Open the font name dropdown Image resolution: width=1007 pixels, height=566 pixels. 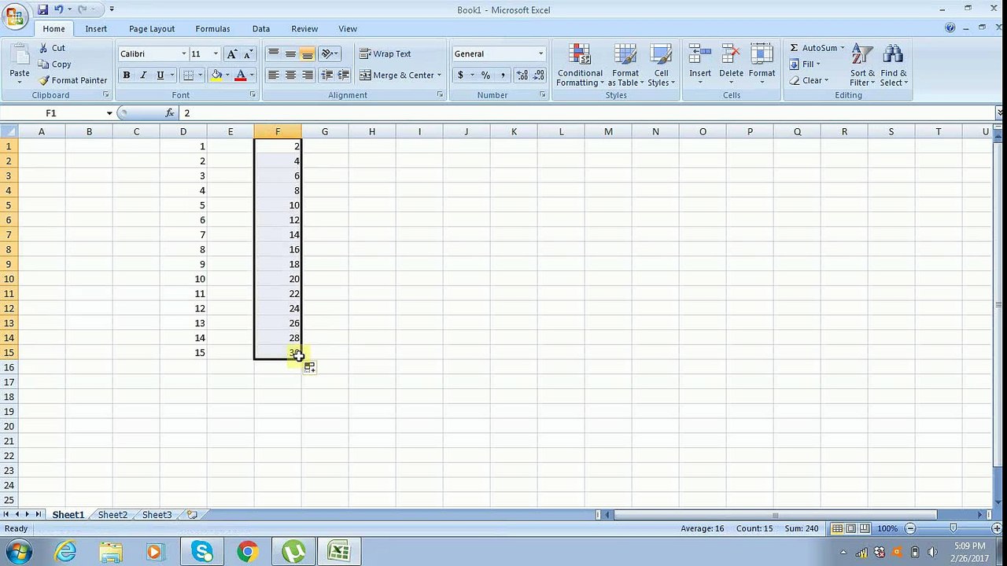tap(184, 53)
